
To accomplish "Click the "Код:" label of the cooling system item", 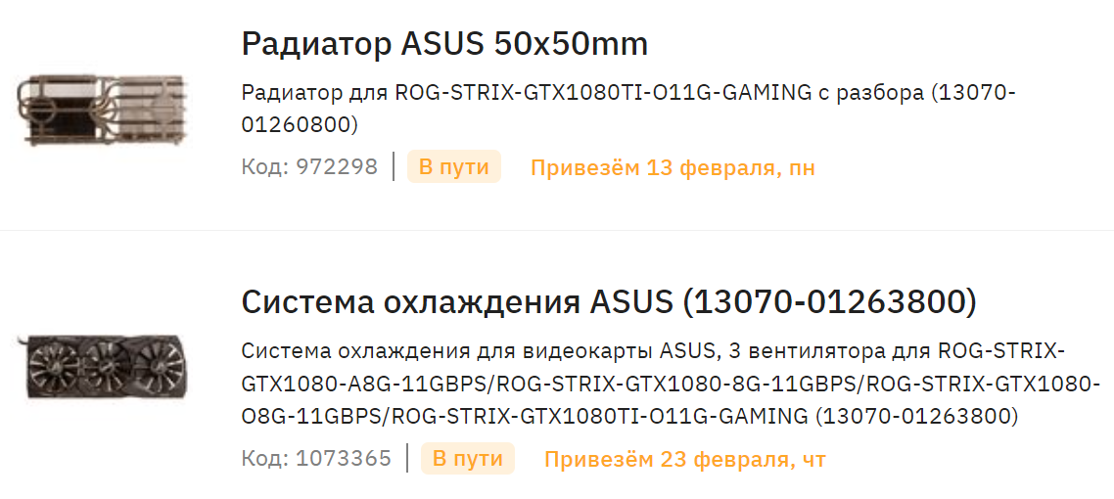I will [x=265, y=458].
